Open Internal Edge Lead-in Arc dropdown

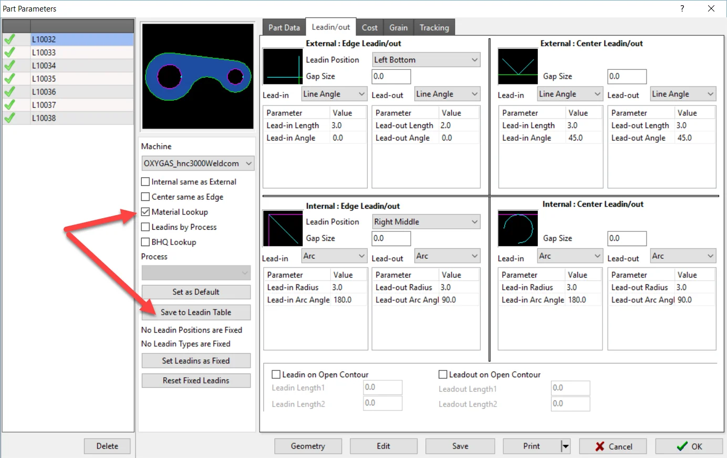334,256
